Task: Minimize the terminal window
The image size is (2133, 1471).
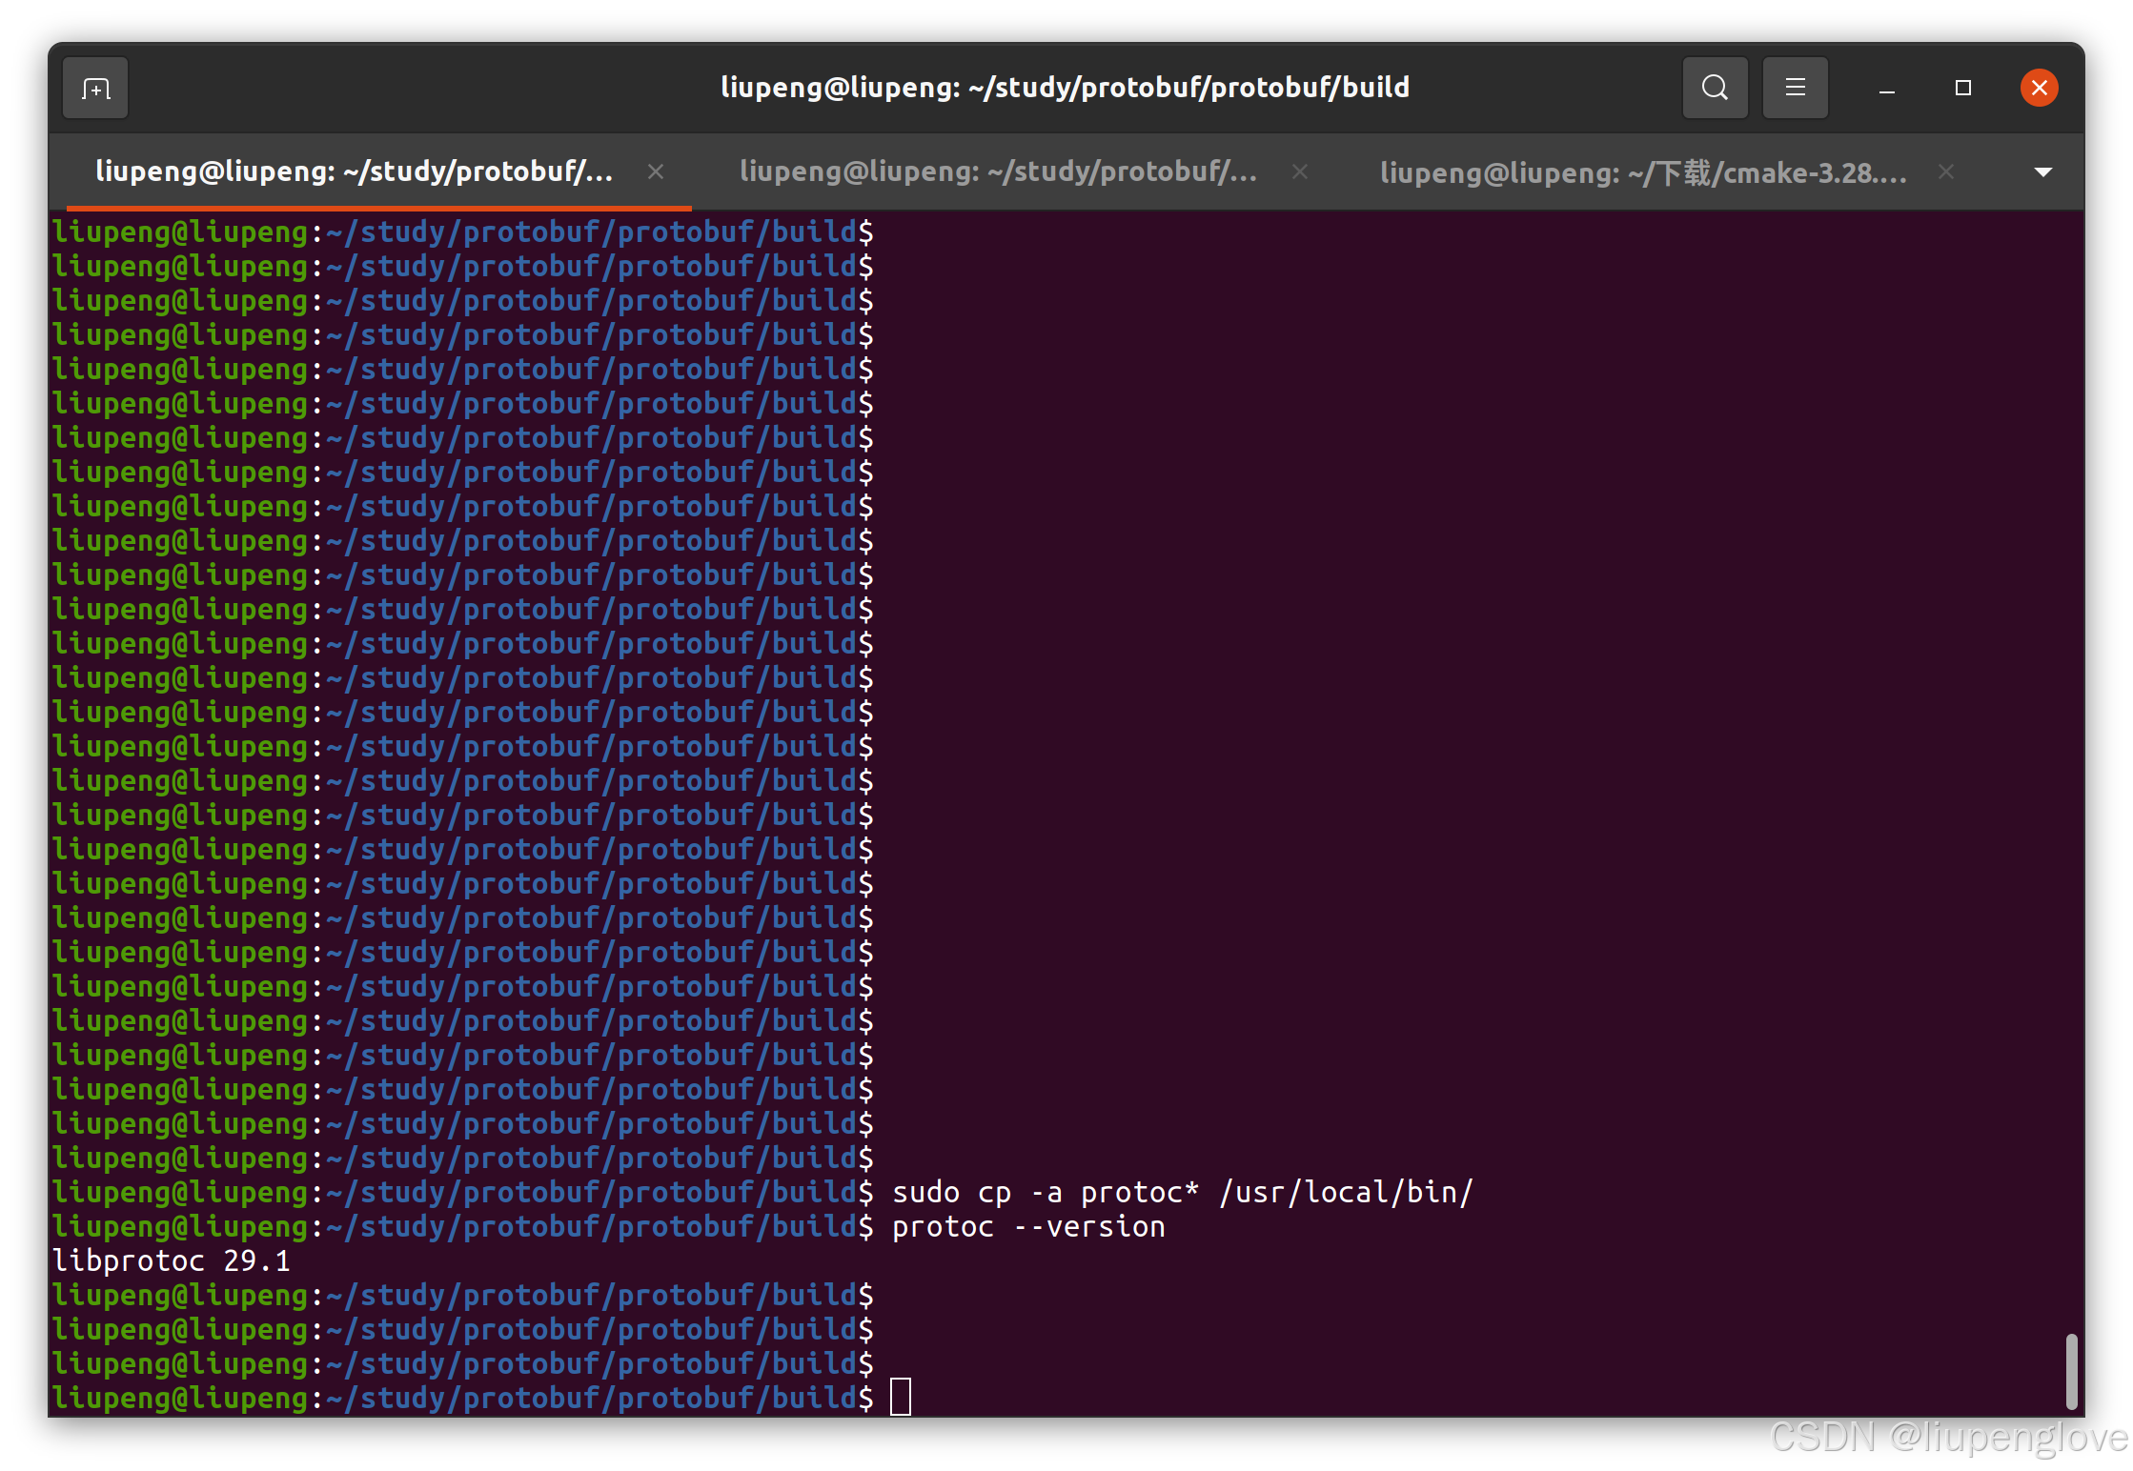Action: tap(1886, 89)
